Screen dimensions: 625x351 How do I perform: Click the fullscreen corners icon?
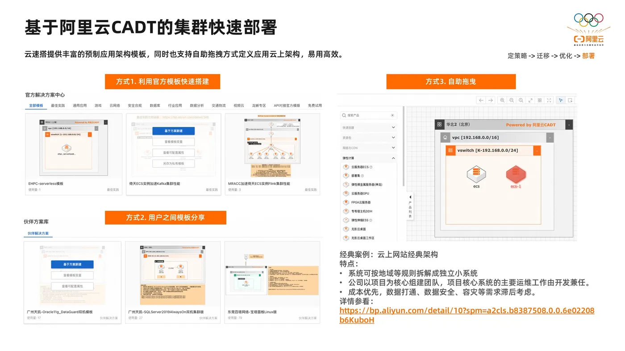[x=549, y=100]
